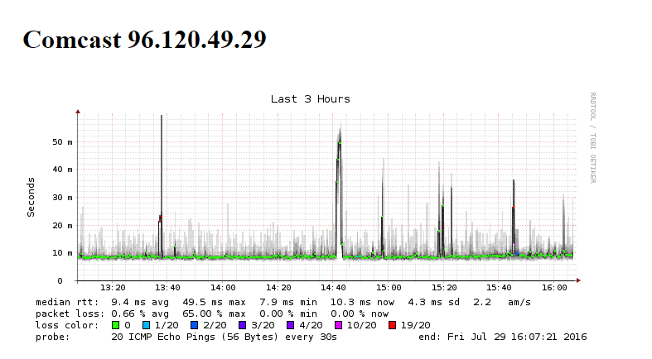652x359 pixels.
Task: Click the 'probe:' label
Action: [53, 337]
